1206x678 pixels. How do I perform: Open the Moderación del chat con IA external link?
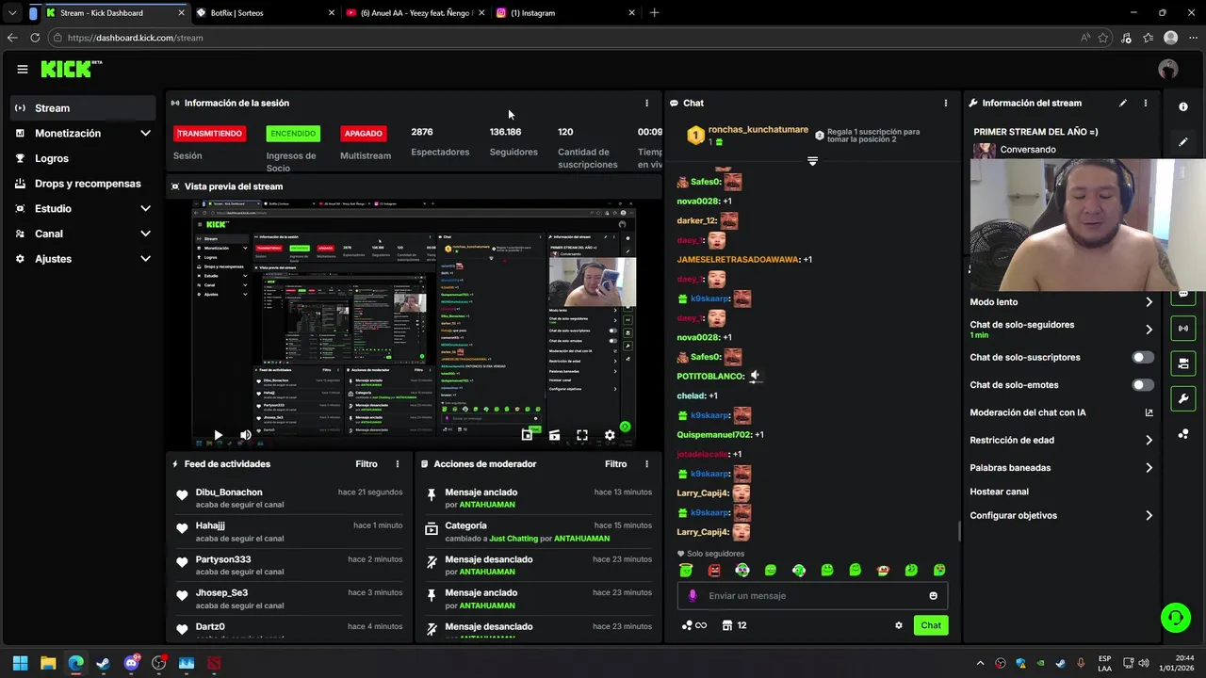click(1149, 412)
